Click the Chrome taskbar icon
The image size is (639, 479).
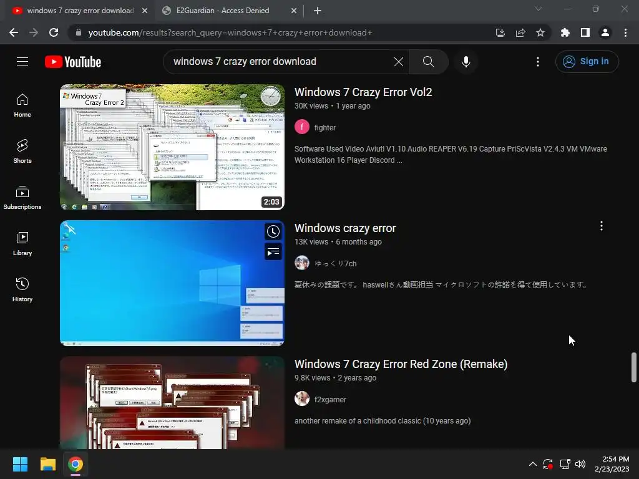[x=76, y=464]
